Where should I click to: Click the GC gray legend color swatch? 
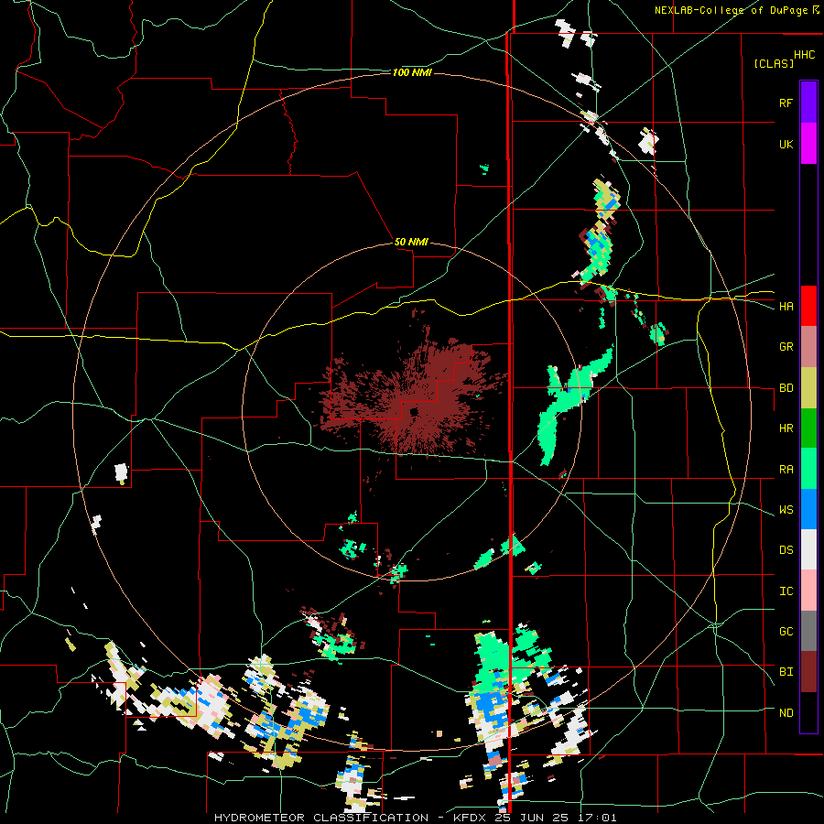click(808, 631)
